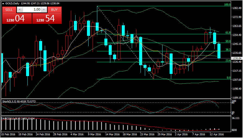Select the Fibonacci 23.6 level label
Image resolution: width=243 pixels, height=138 pixels.
pyautogui.click(x=228, y=61)
